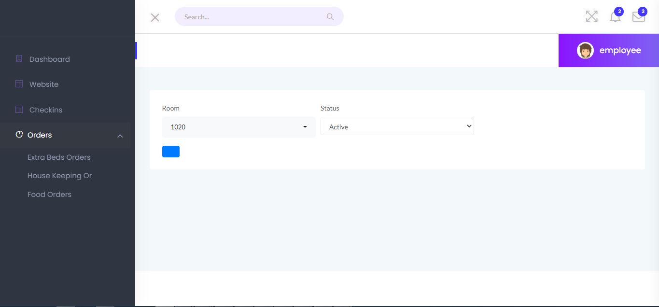The image size is (659, 307).
Task: Click the Dashboard sidebar icon
Action: click(x=19, y=59)
